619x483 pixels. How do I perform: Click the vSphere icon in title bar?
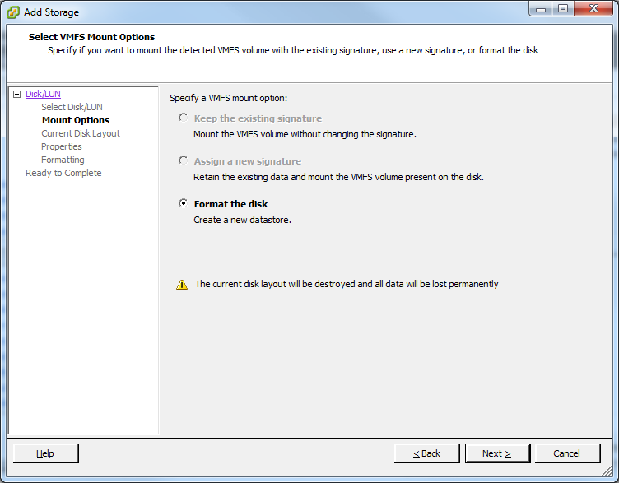13,12
